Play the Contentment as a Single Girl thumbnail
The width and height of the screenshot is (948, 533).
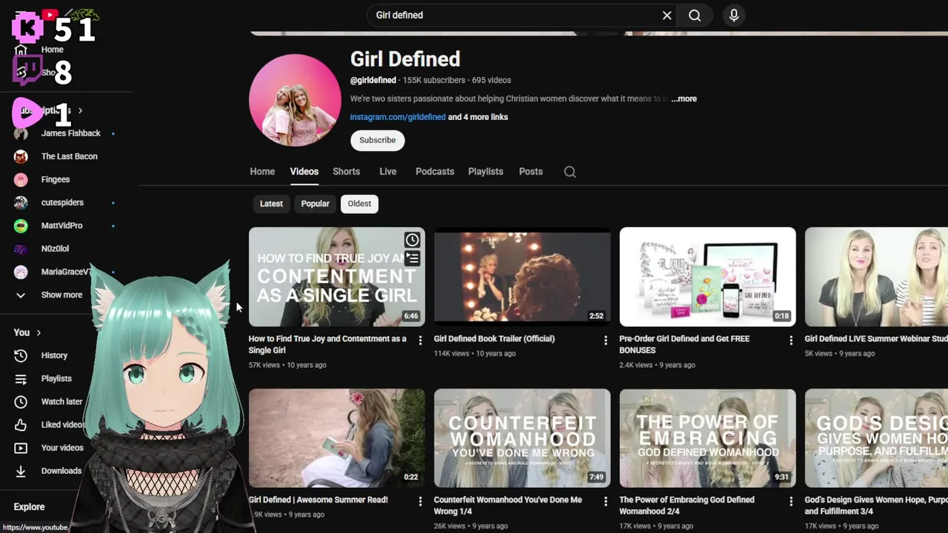point(337,277)
